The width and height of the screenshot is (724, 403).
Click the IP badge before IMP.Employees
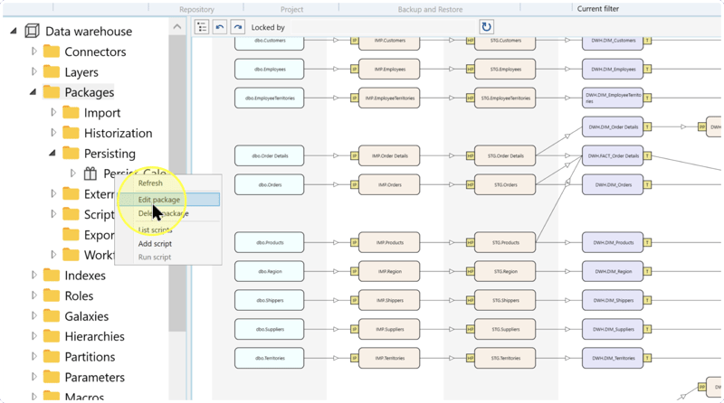[354, 70]
